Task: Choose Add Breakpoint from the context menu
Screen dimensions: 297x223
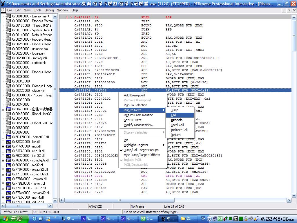Action: [x=142, y=95]
